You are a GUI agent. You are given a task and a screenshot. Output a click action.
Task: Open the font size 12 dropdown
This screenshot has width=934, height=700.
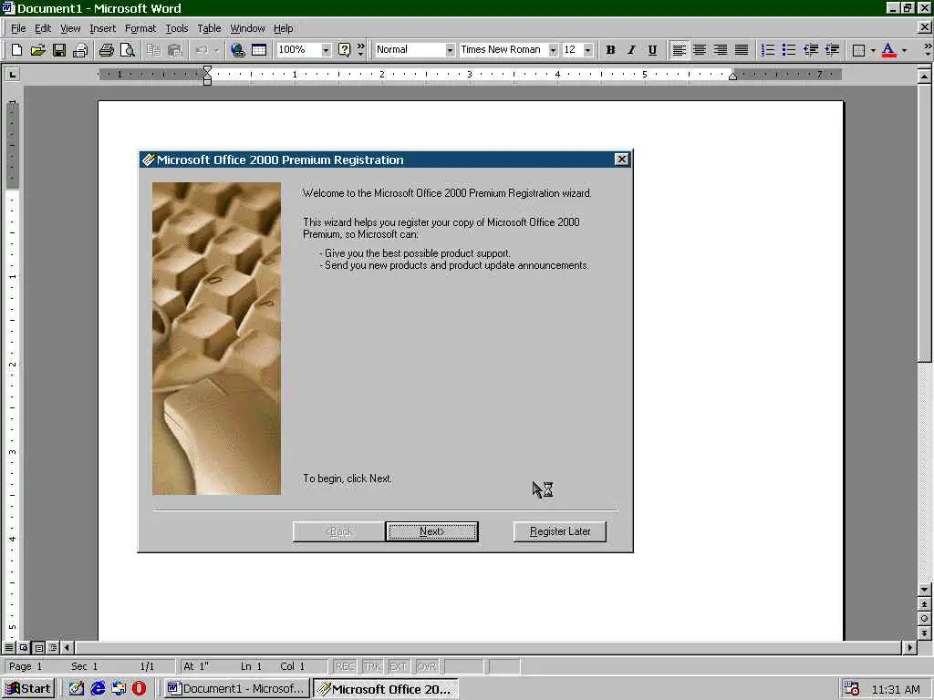[588, 50]
